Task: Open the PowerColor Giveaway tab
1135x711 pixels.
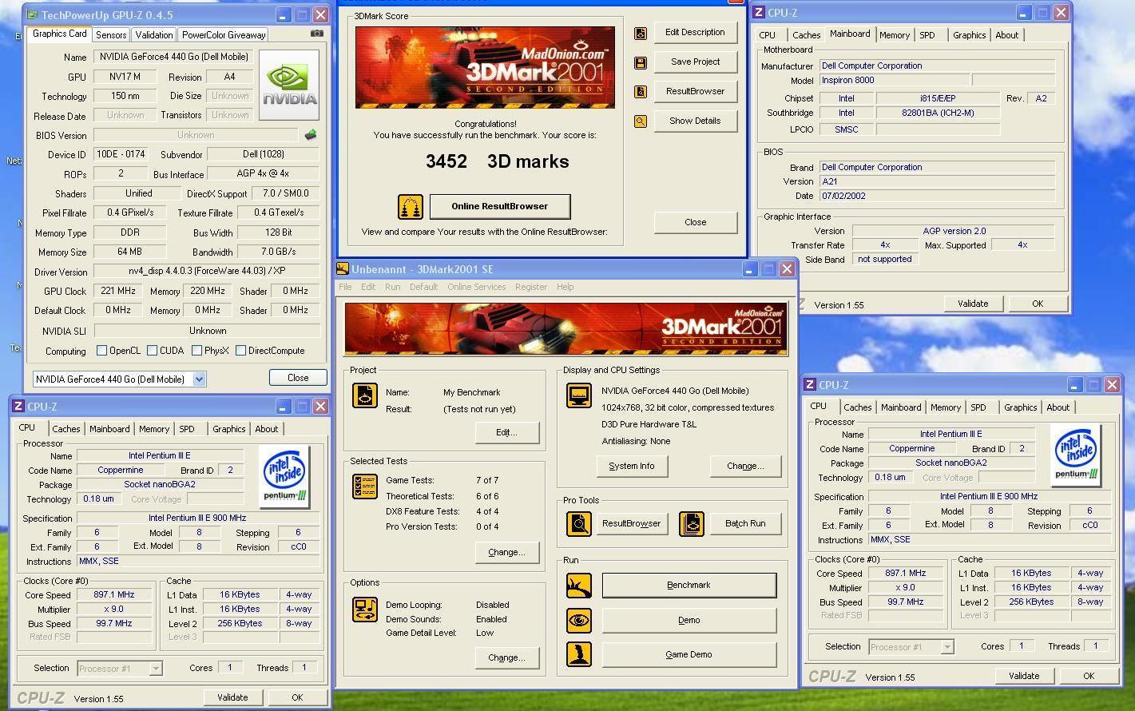Action: (x=224, y=35)
